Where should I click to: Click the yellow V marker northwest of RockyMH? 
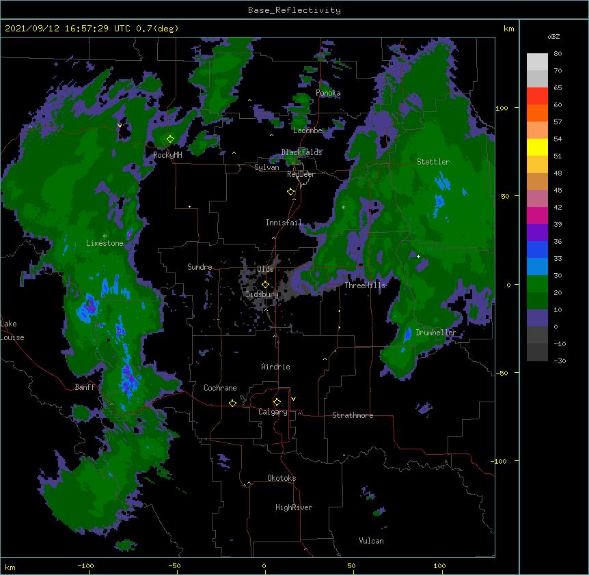click(120, 126)
